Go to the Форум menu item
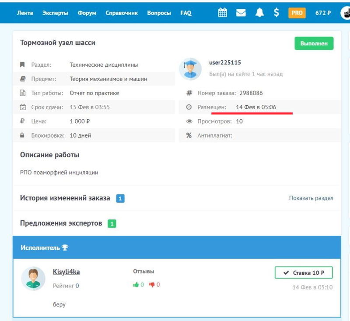The height and width of the screenshot is (321, 350). pos(87,13)
